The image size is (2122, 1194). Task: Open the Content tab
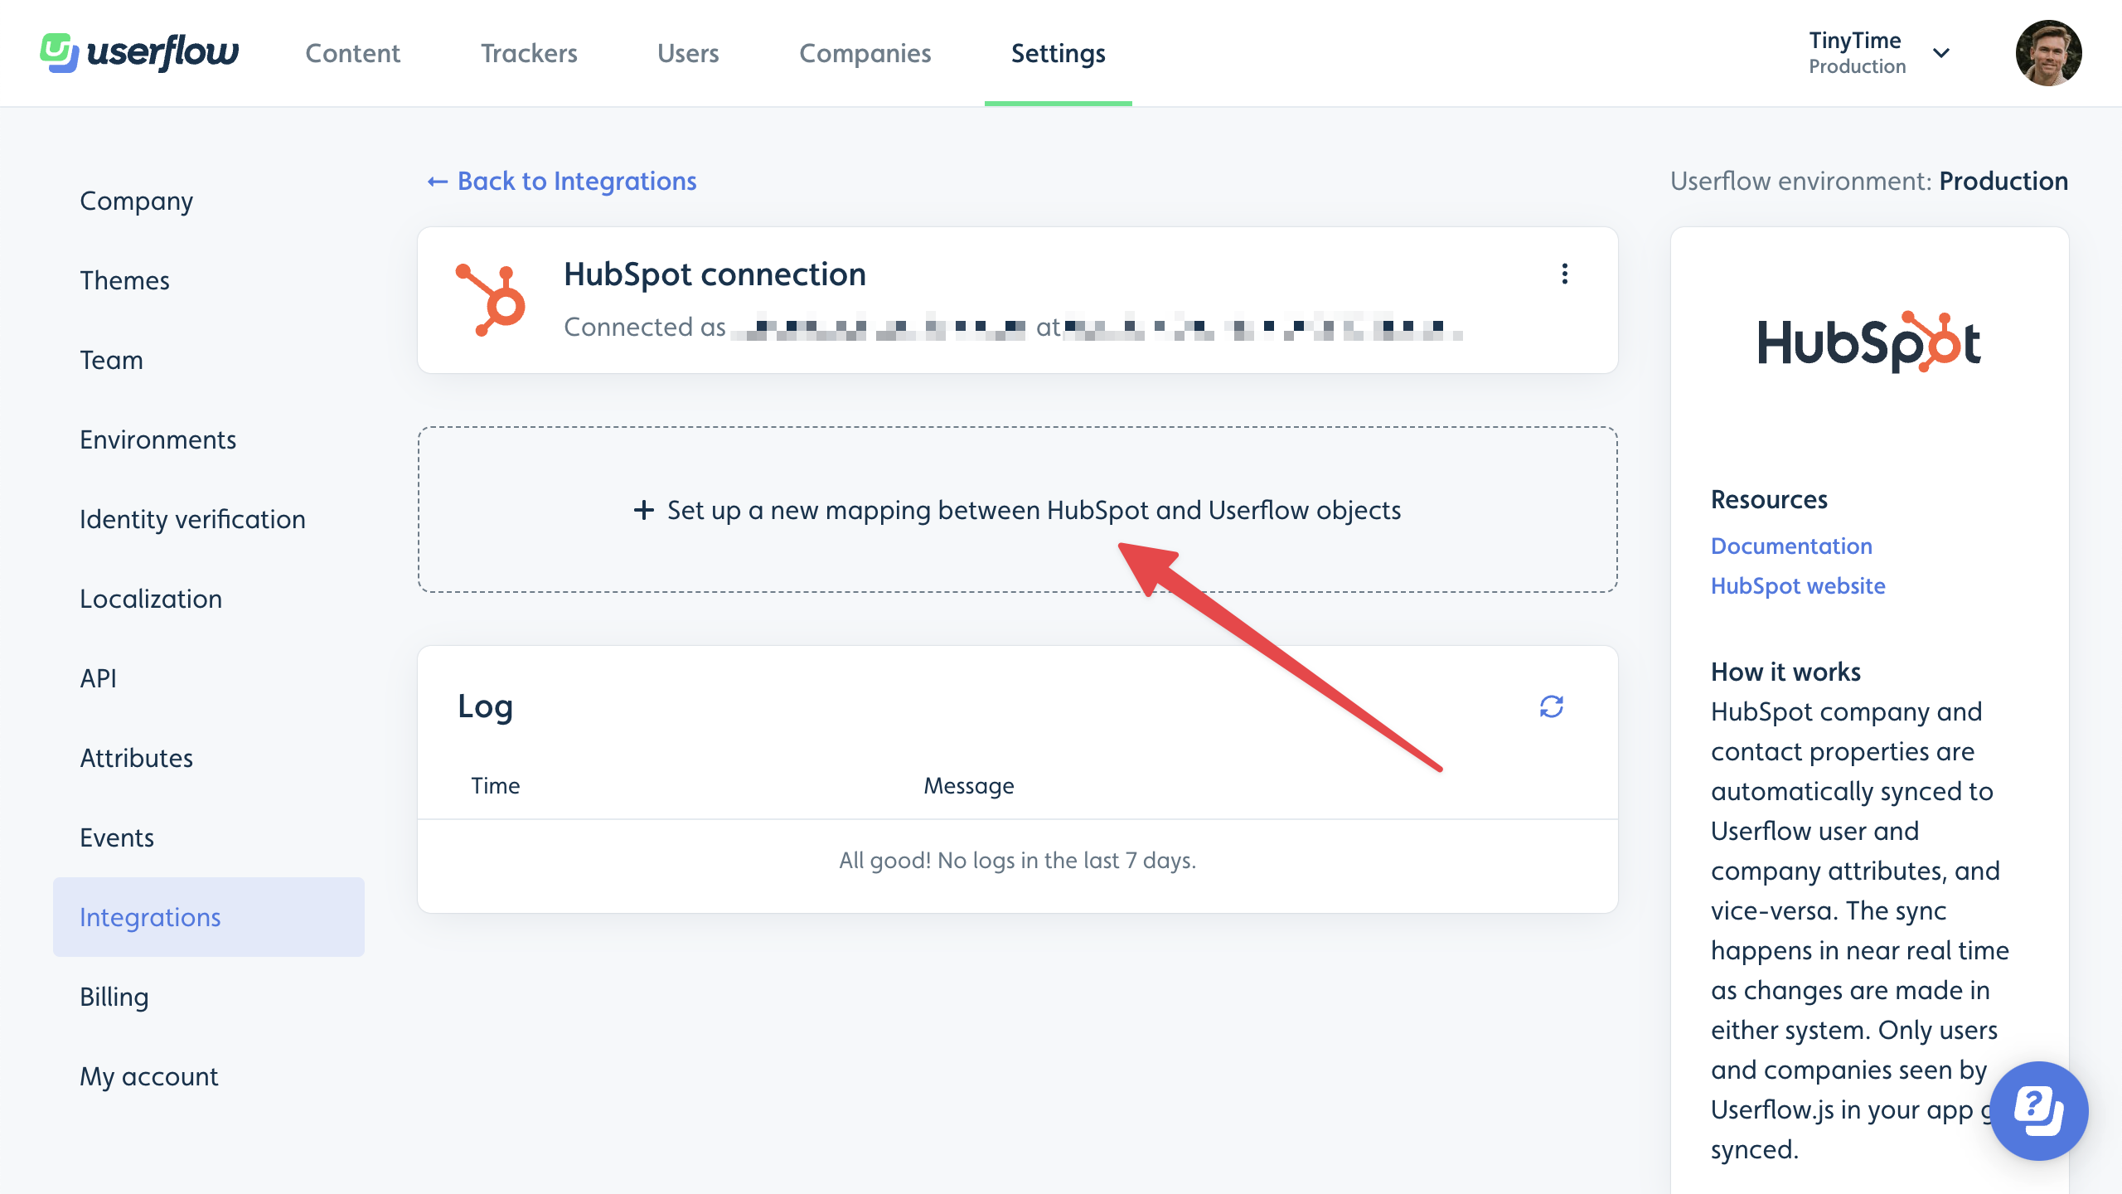click(x=352, y=53)
